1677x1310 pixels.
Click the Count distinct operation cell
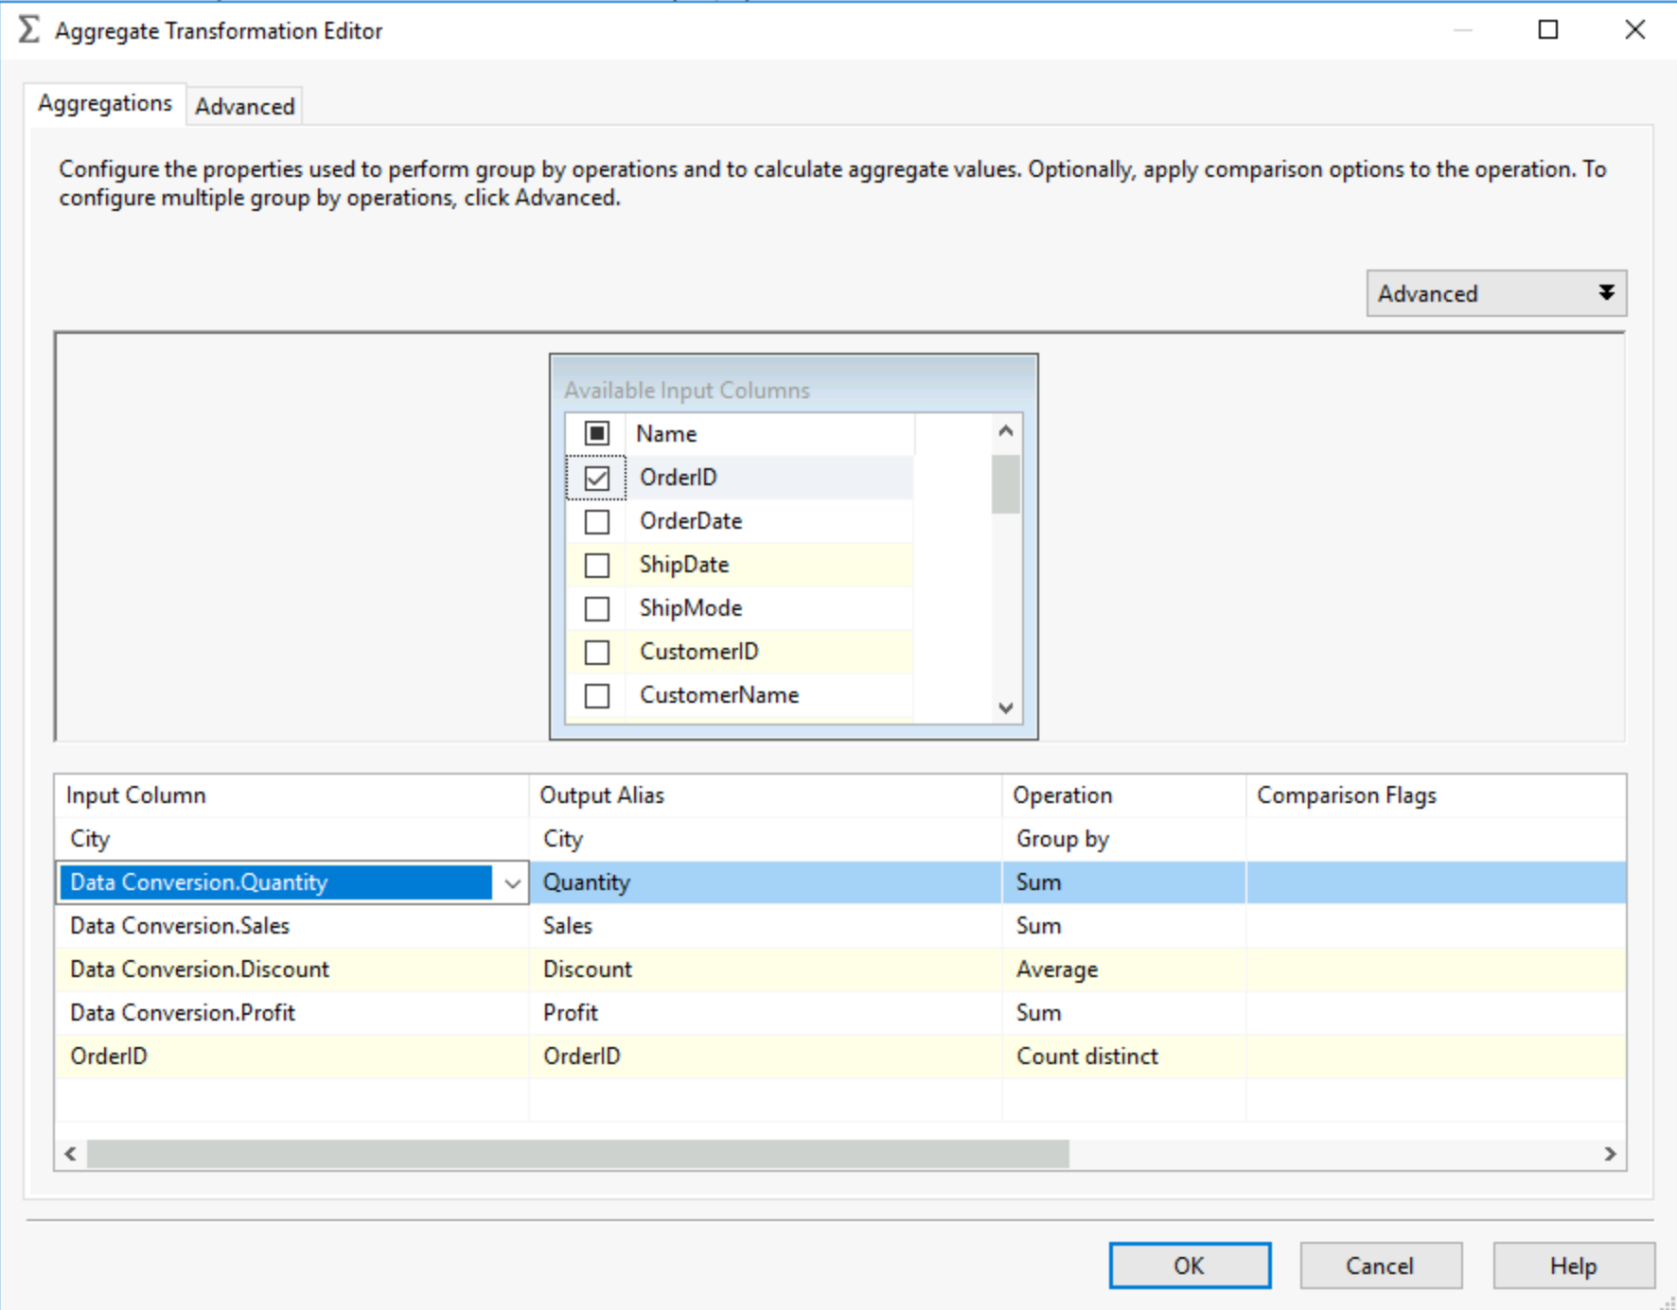1123,1057
